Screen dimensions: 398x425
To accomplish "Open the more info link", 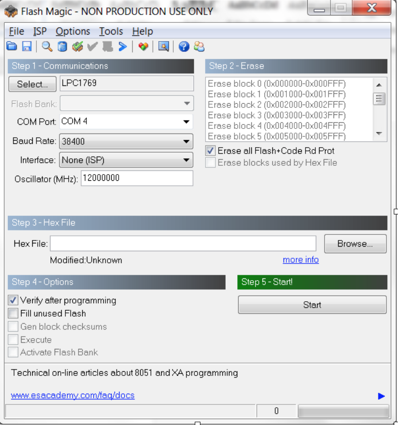I will (301, 260).
